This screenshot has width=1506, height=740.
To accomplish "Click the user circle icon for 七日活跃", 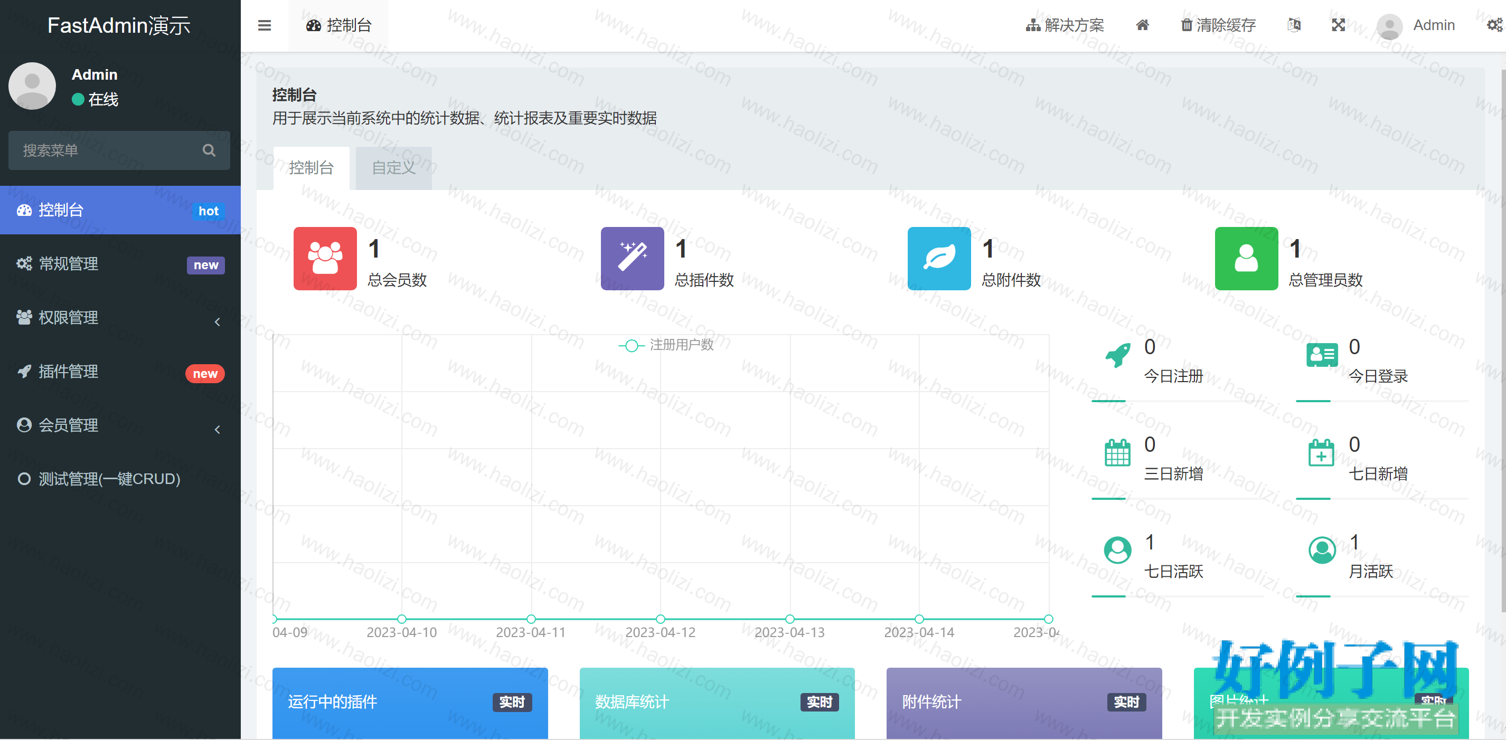I will 1118,550.
